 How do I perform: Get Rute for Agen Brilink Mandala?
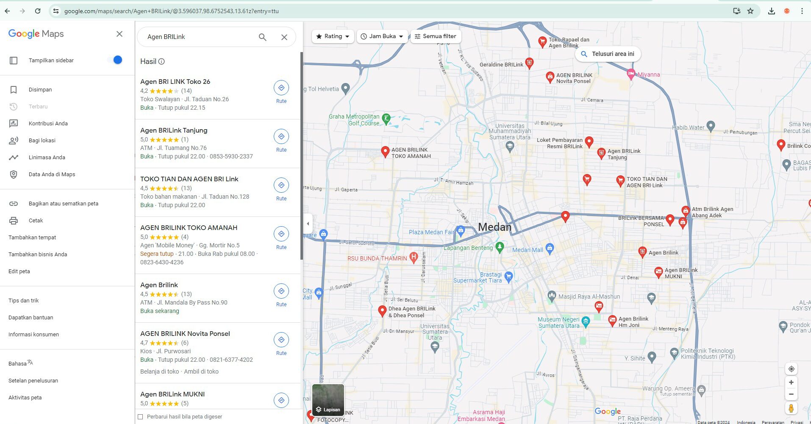281,295
